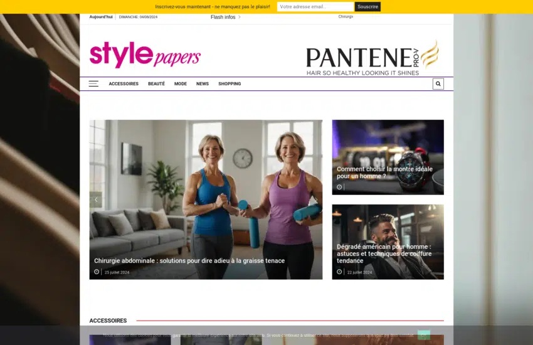
Task: Open the Shopping menu item
Action: pyautogui.click(x=230, y=83)
